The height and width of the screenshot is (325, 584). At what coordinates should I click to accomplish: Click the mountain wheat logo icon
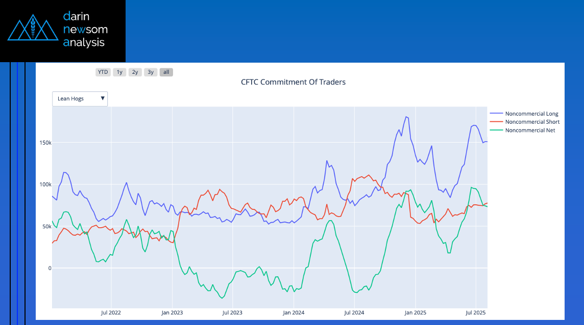(x=33, y=28)
